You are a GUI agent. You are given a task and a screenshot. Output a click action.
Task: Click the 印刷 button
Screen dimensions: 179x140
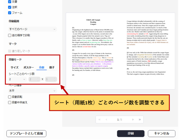[x=131, y=133]
